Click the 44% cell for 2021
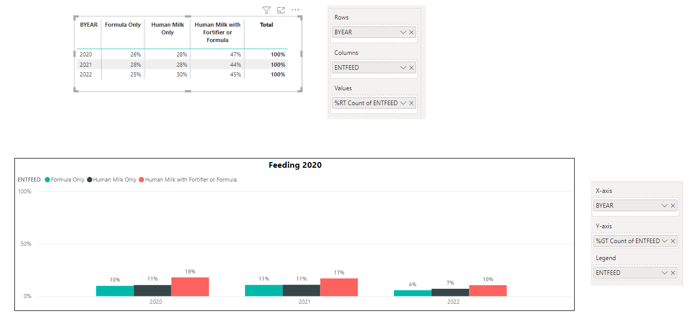This screenshot has width=695, height=317. [x=236, y=65]
